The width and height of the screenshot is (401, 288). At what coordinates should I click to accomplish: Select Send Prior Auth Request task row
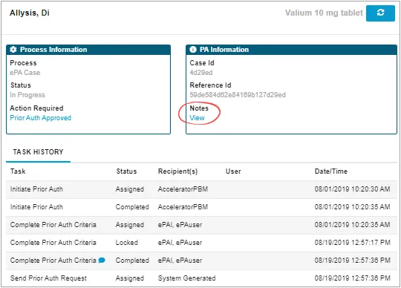(201, 278)
